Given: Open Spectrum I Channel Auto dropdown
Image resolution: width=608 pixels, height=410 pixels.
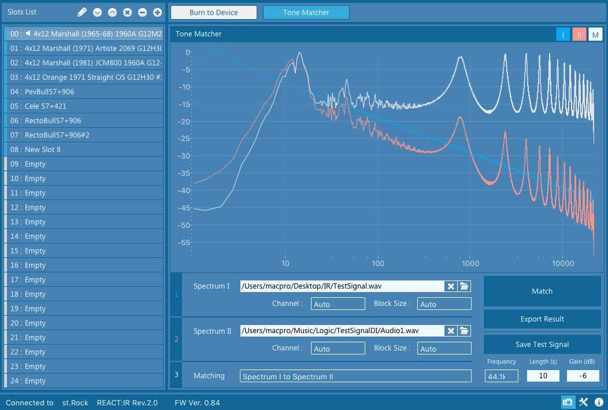Looking at the screenshot, I should point(338,304).
